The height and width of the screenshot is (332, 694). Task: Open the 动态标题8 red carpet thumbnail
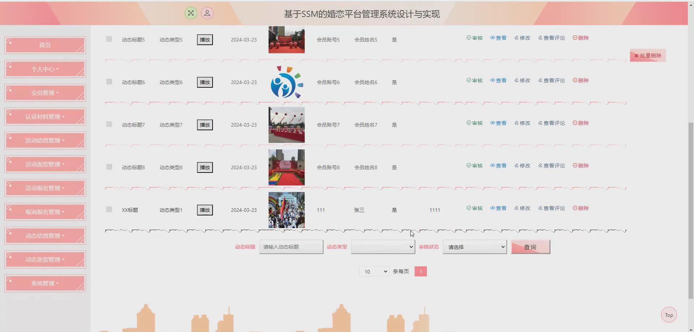click(x=287, y=167)
